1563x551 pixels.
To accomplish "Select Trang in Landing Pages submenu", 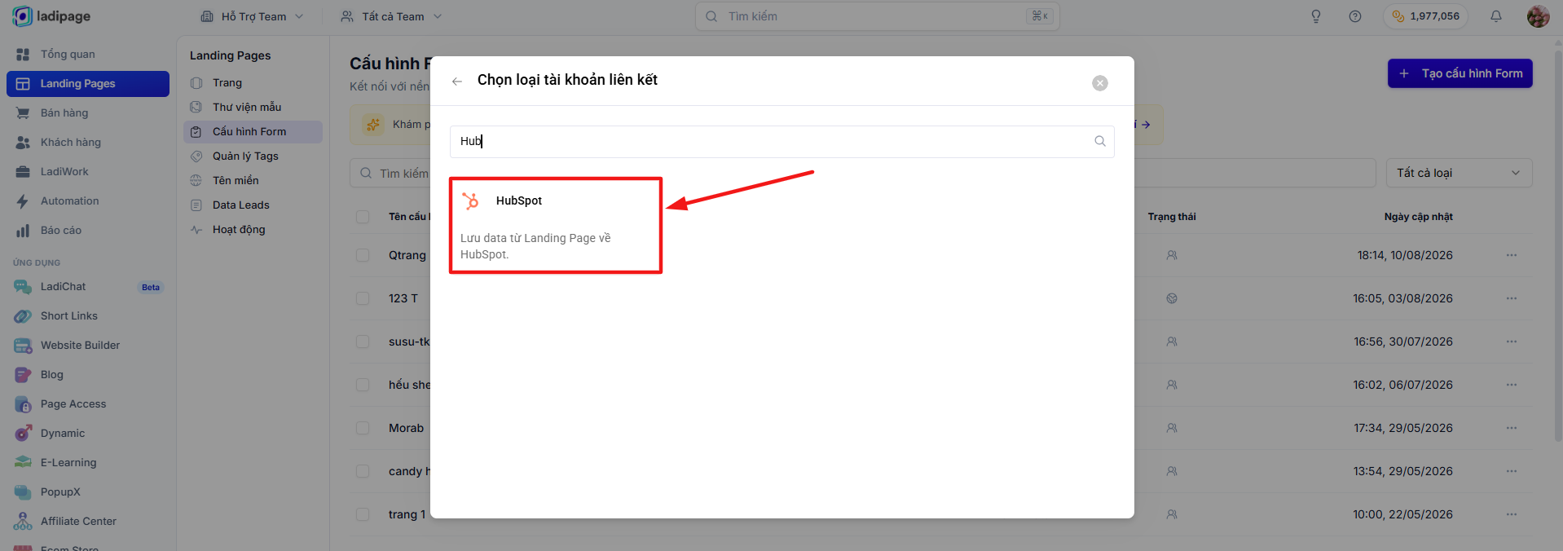I will pos(253,82).
